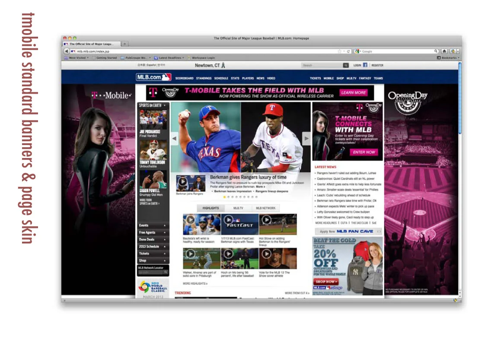
Task: Open Standings in MLB navigation
Action: [x=204, y=78]
